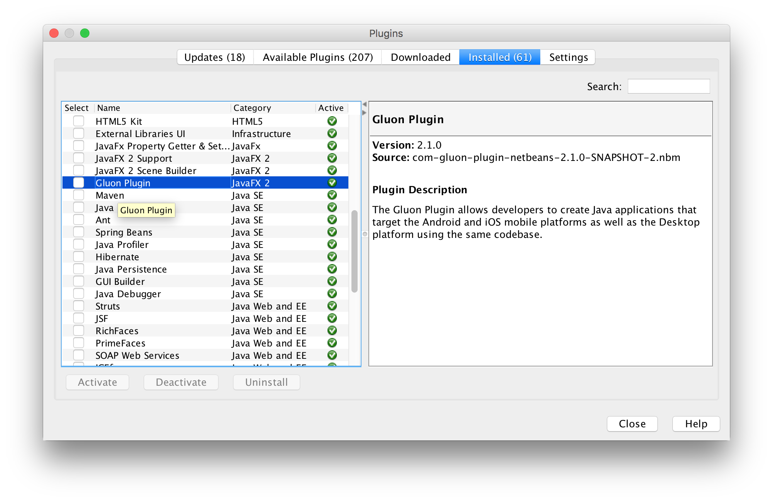Click the active status icon for External Libraries UI

pos(332,134)
